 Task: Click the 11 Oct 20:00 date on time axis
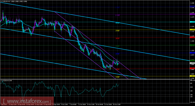[82, 105]
